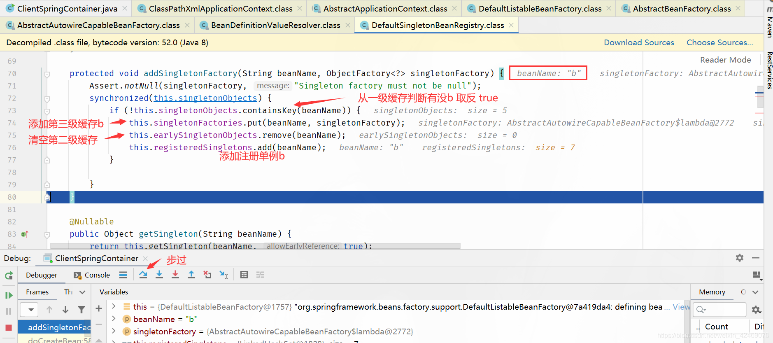
Task: Collapse the fold end marker at line 79
Action: pyautogui.click(x=47, y=185)
